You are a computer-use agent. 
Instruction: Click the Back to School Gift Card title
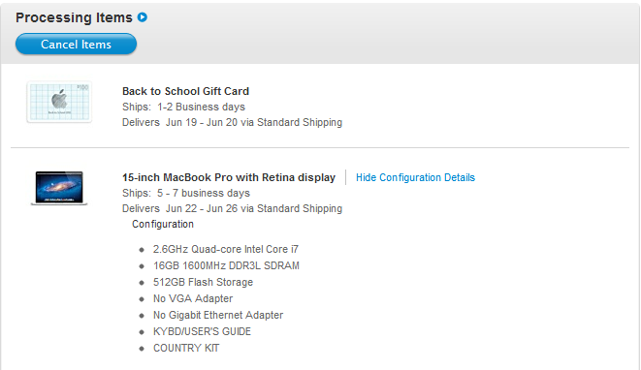coord(185,91)
